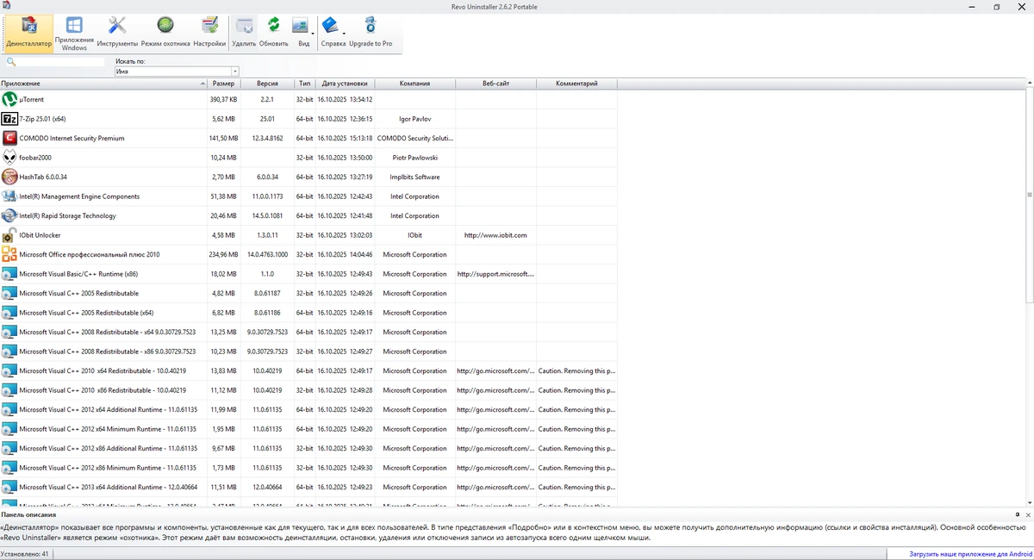The height and width of the screenshot is (560, 1034).
Task: Open the Деинсталлятор section
Action: pos(28,33)
